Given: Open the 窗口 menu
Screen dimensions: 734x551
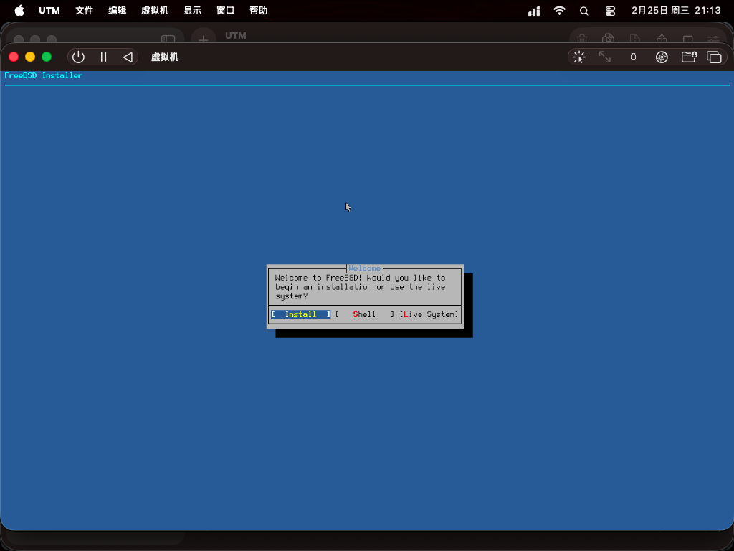Looking at the screenshot, I should 225,10.
